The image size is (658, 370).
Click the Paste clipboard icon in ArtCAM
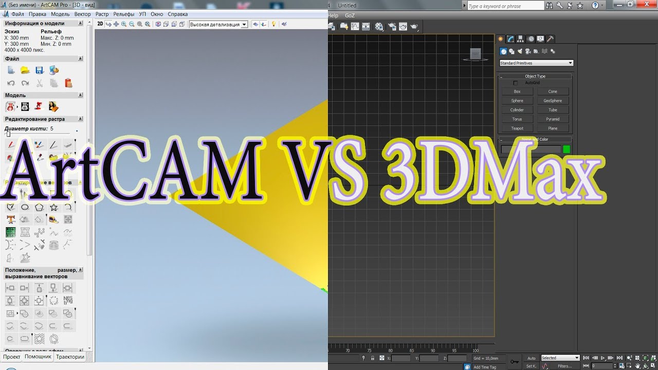(x=68, y=83)
